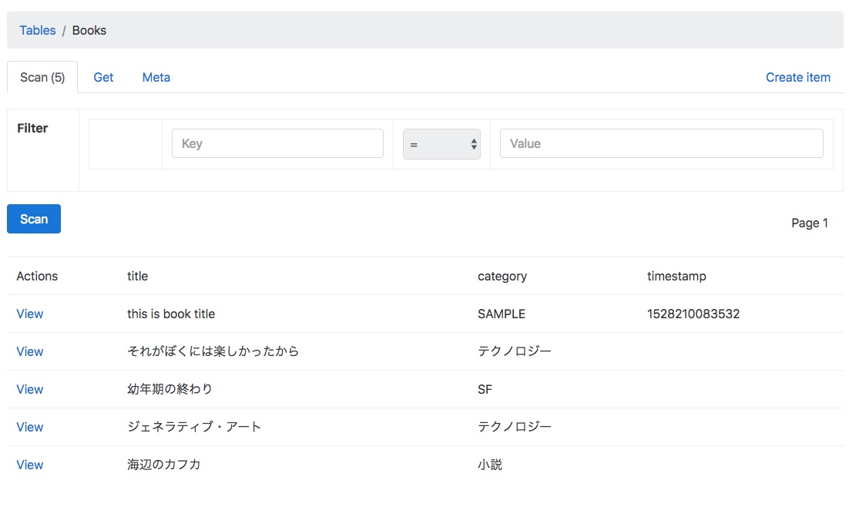Click the category column header
The width and height of the screenshot is (849, 507).
pyautogui.click(x=502, y=276)
